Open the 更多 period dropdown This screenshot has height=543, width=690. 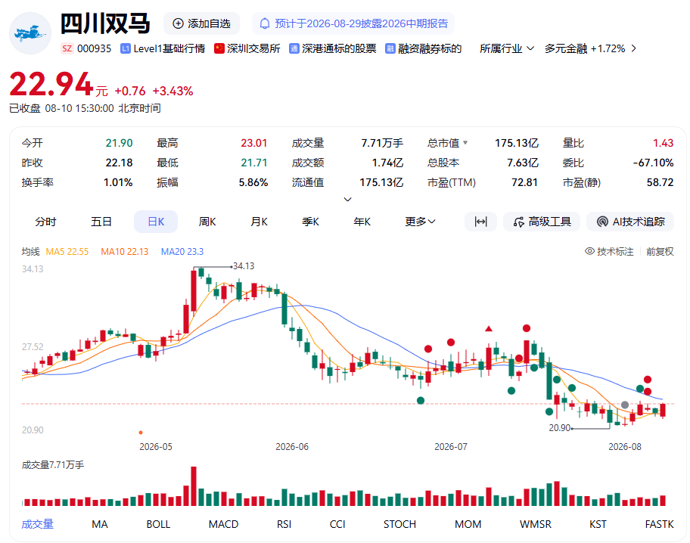coord(420,222)
